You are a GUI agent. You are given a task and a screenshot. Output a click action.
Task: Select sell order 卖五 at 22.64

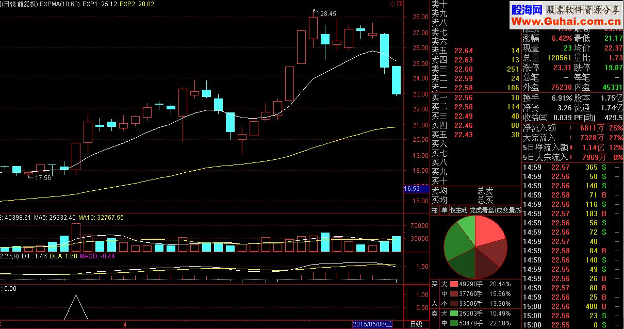coord(475,51)
